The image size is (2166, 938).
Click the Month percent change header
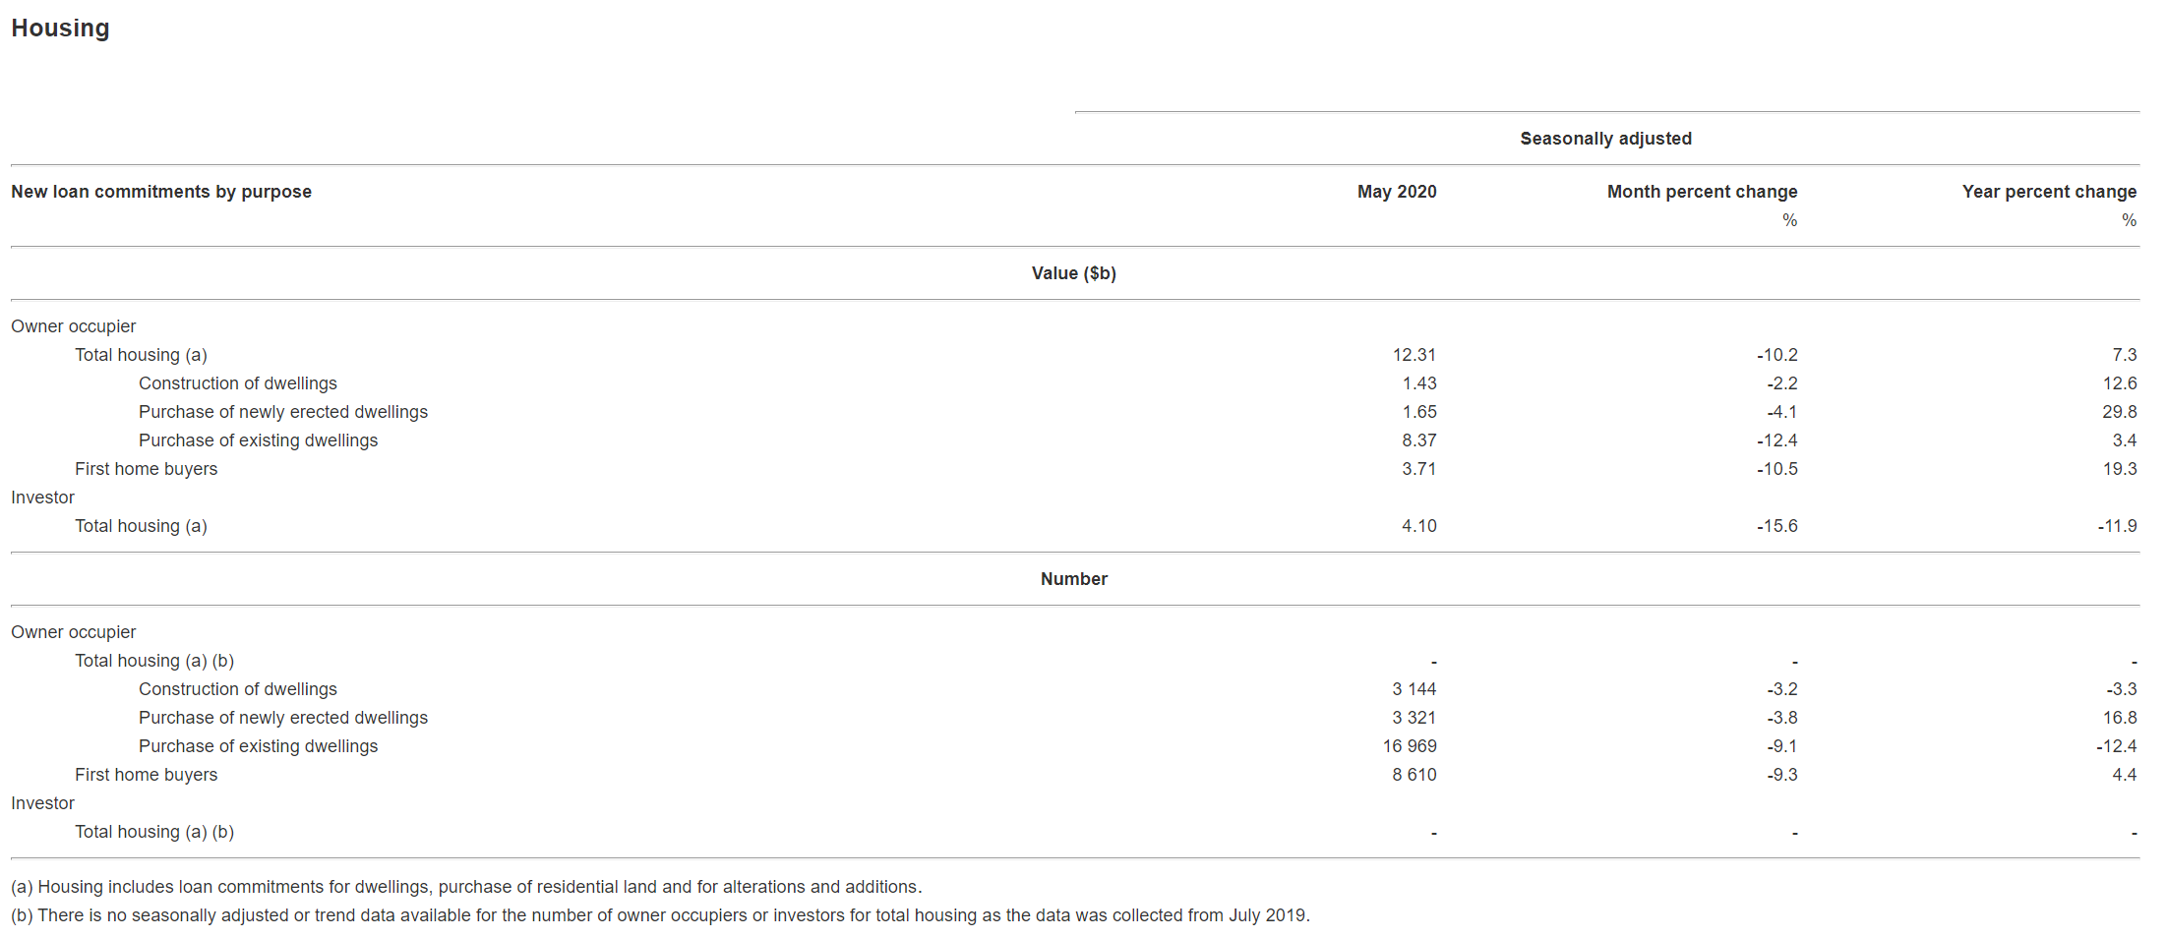coord(1702,192)
